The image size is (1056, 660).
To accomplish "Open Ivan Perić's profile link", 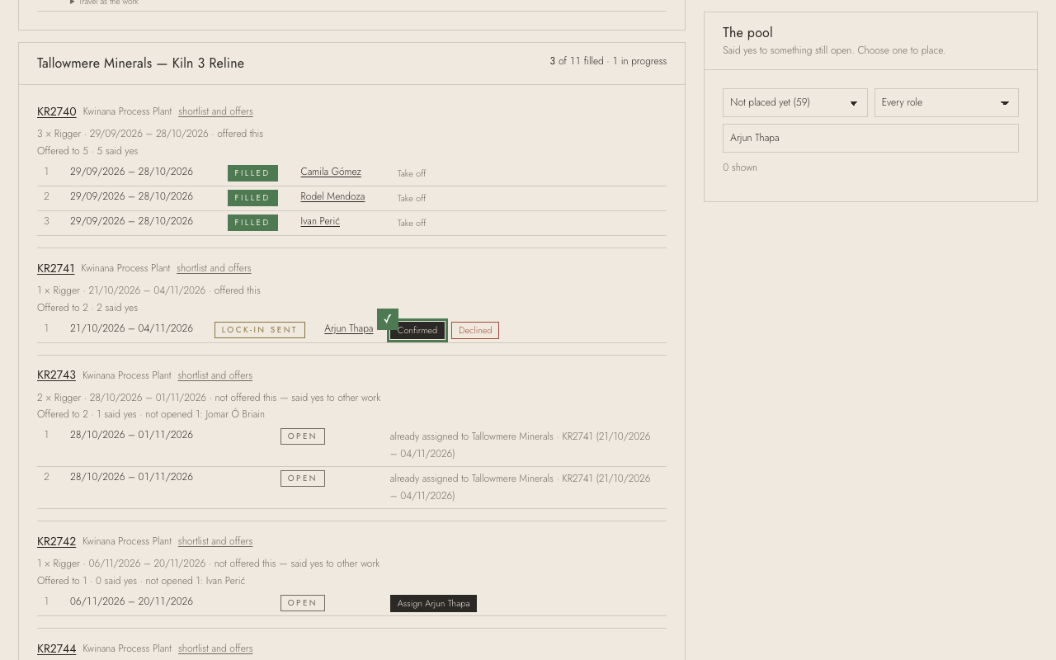I will point(320,221).
